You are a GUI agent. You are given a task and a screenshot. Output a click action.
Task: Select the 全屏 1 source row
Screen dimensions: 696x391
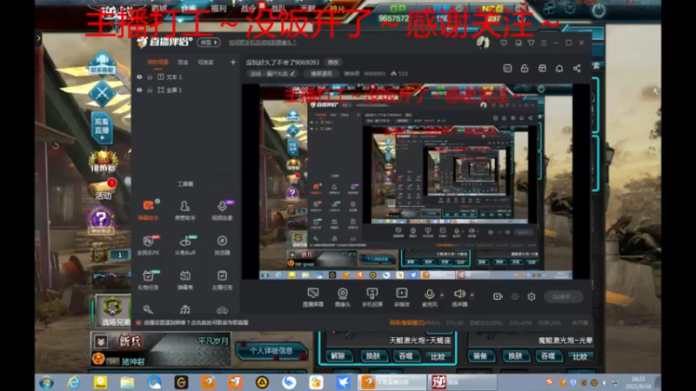tap(186, 90)
